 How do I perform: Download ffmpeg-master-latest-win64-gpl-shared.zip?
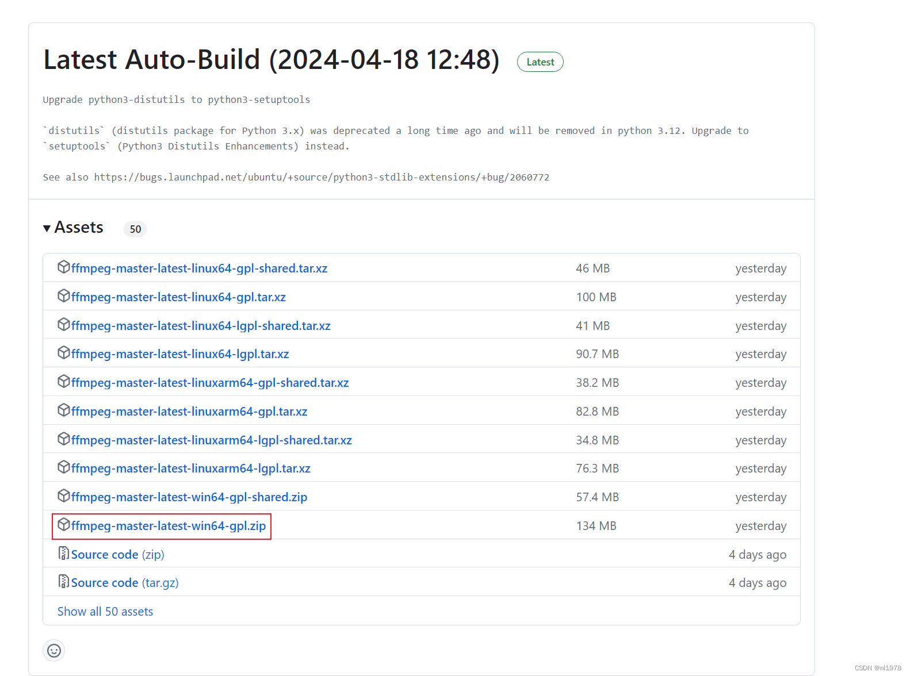(x=189, y=497)
